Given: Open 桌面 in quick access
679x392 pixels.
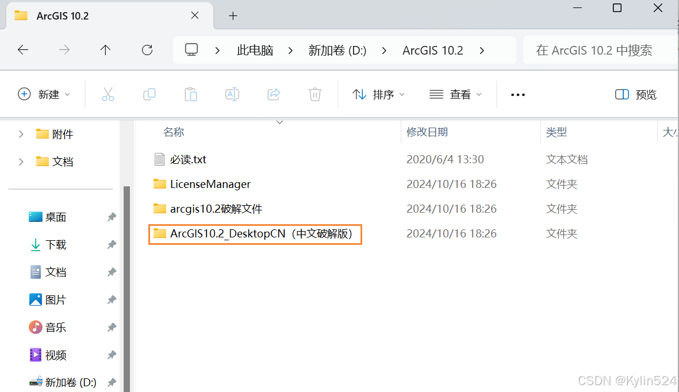Looking at the screenshot, I should point(47,217).
